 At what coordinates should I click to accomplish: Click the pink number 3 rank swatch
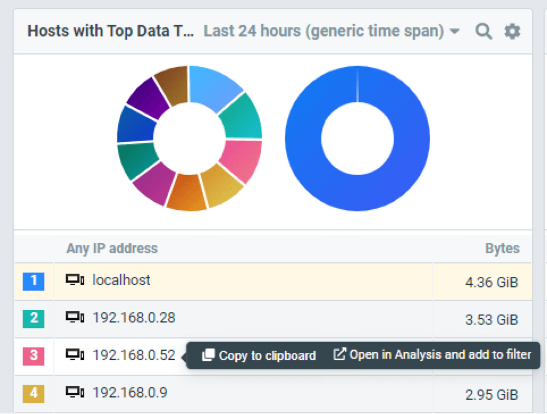(34, 356)
